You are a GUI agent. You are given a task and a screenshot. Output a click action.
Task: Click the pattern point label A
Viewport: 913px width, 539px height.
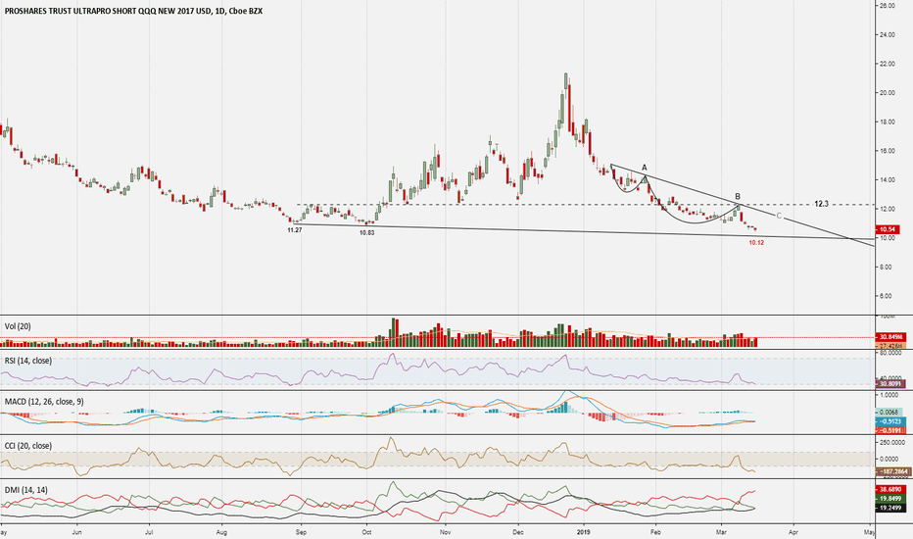645,168
